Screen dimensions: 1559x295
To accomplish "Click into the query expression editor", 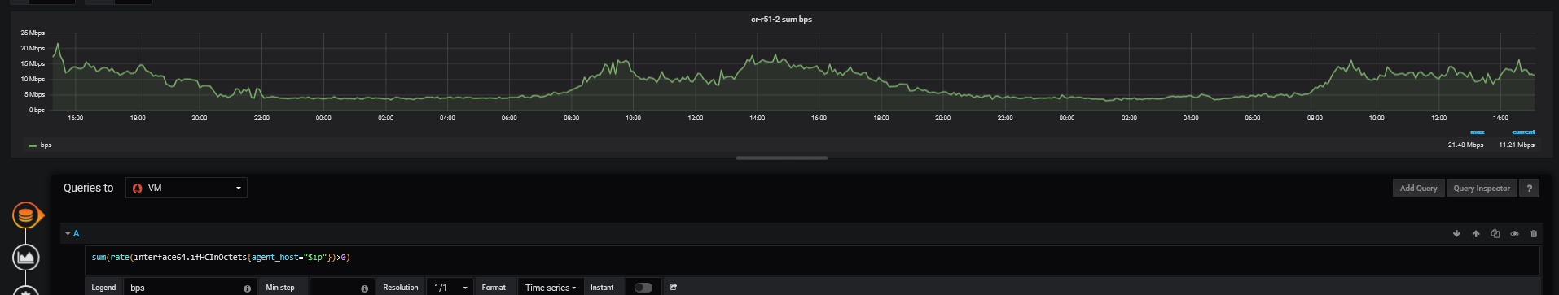I will pyautogui.click(x=813, y=260).
